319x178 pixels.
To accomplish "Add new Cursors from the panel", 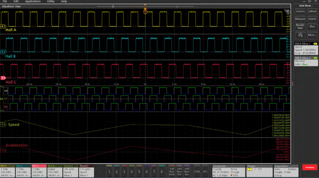I will pyautogui.click(x=300, y=11).
